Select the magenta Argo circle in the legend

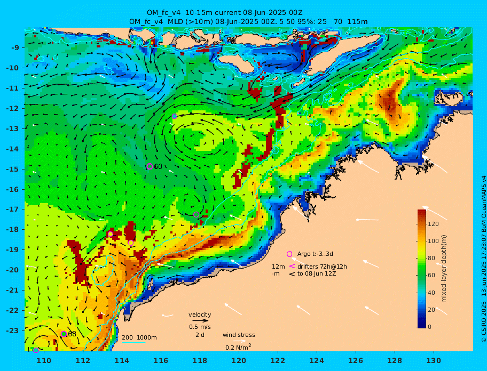coord(289,254)
